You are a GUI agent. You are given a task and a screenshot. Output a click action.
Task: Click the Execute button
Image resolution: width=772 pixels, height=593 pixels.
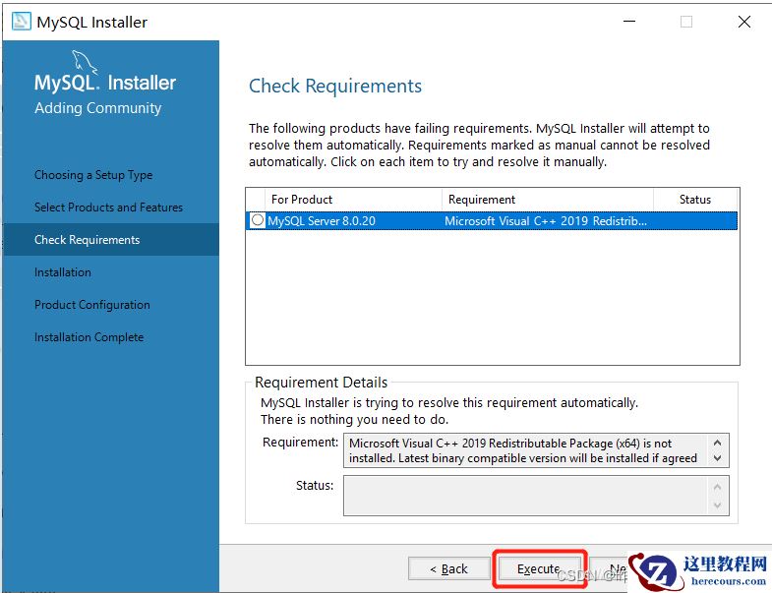click(539, 568)
